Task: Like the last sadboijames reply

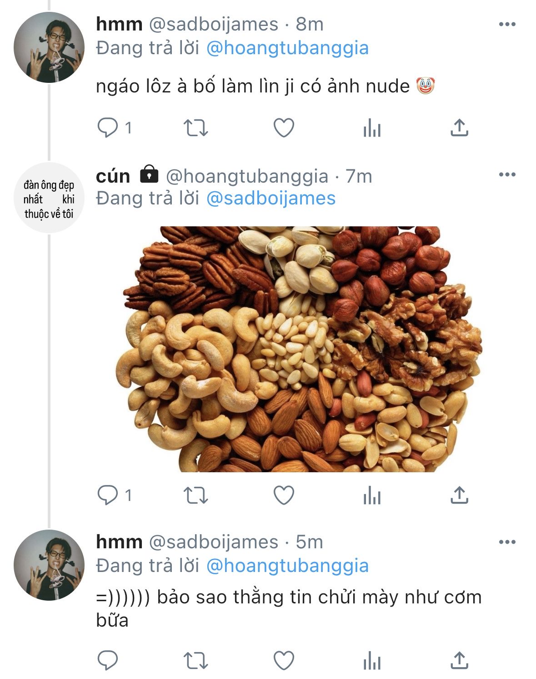Action: click(284, 660)
